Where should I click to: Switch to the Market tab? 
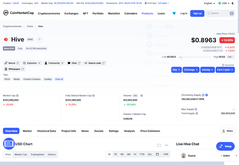(27, 131)
